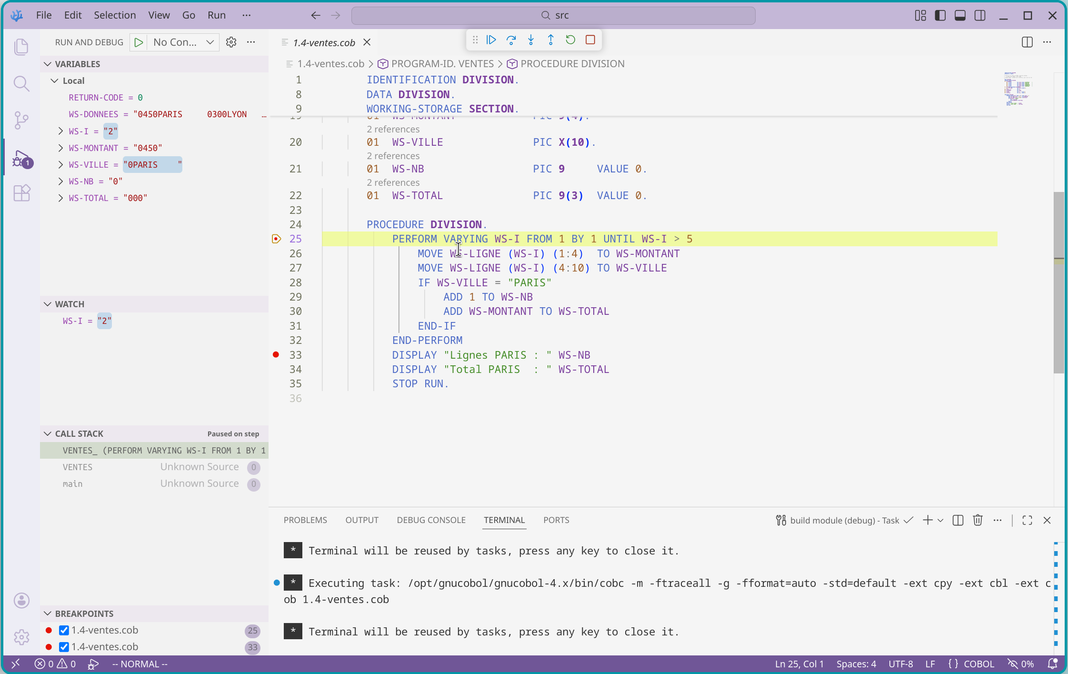Stop the debug session
Viewport: 1068px width, 674px height.
tap(590, 40)
